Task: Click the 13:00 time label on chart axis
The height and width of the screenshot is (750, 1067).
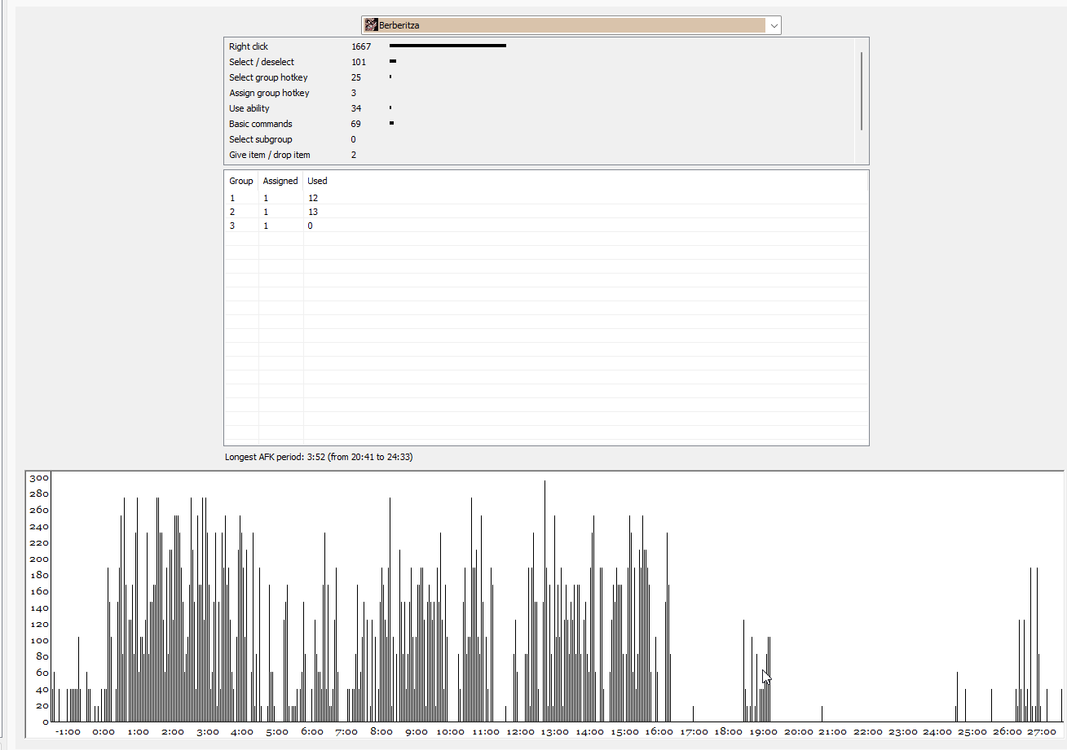Action: [x=554, y=732]
